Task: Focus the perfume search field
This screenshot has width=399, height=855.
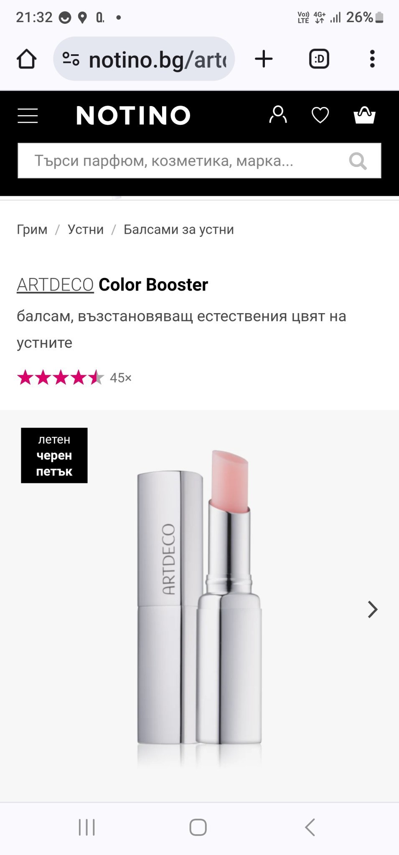Action: (199, 161)
